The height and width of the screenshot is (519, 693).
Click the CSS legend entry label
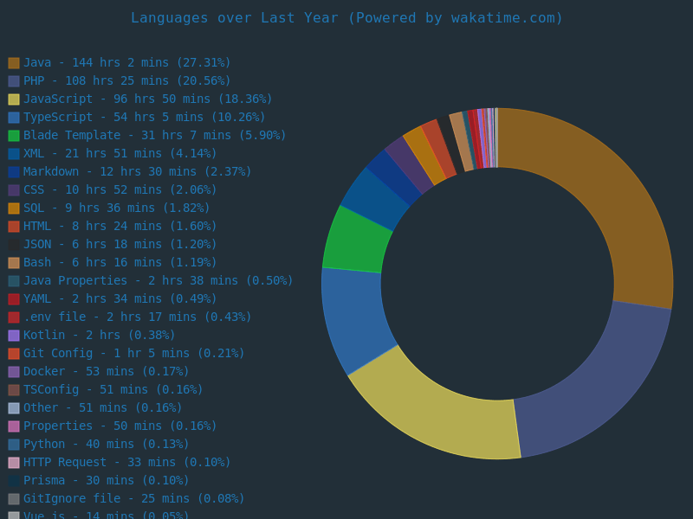coord(120,189)
